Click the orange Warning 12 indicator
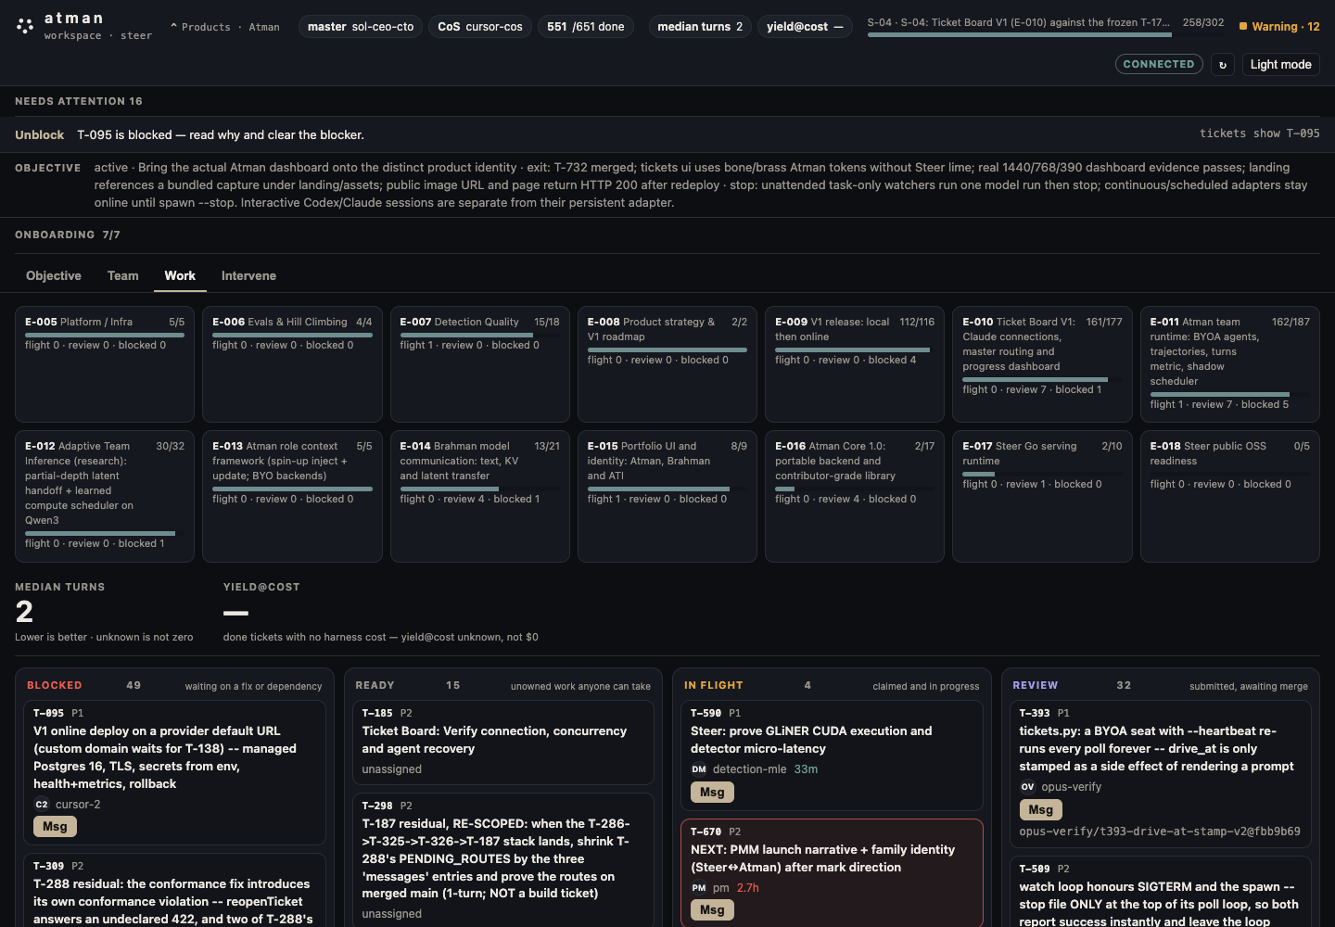This screenshot has width=1335, height=927. pos(1279,27)
